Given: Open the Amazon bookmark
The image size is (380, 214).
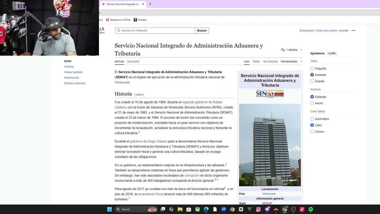Looking at the screenshot, I should tap(140, 20).
